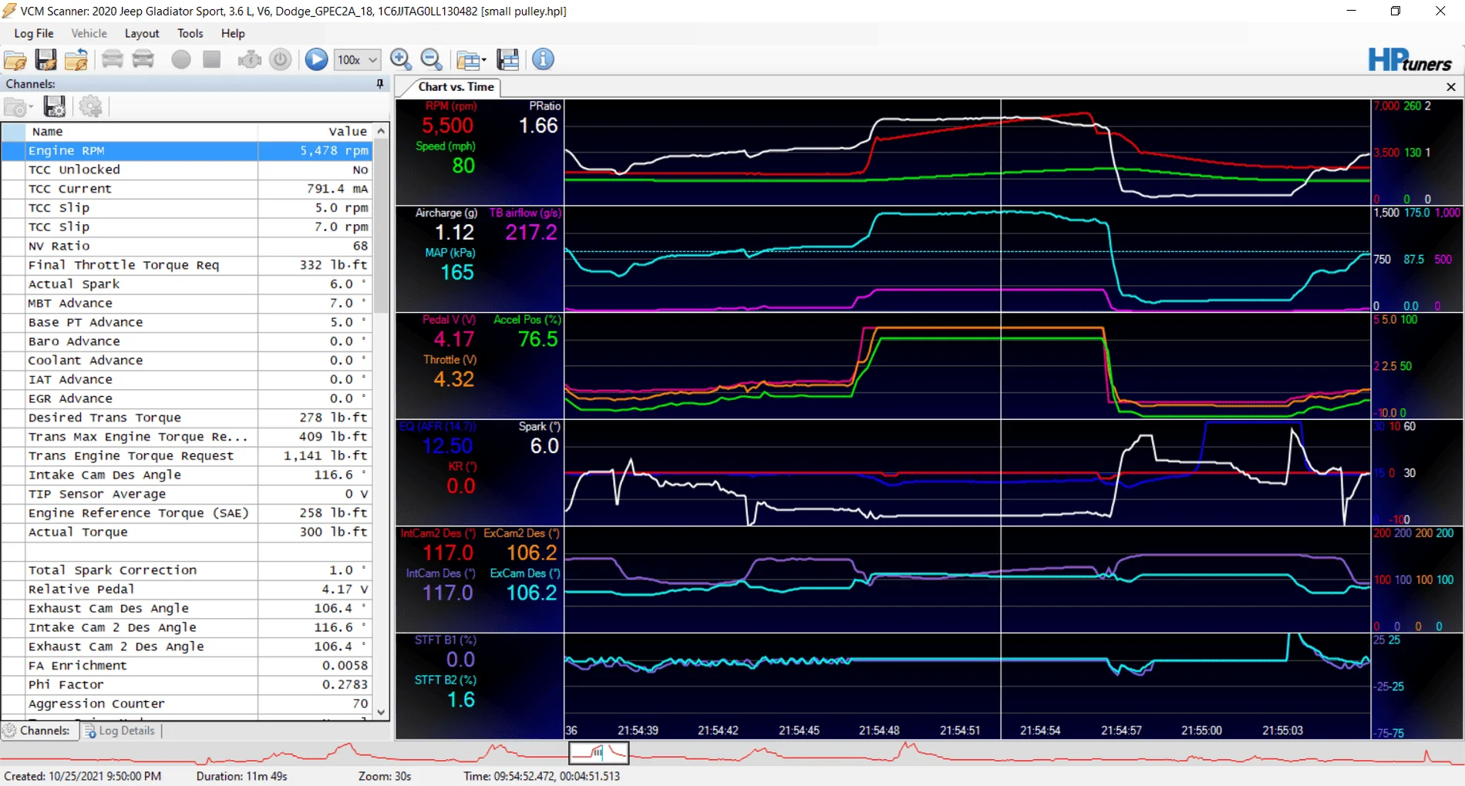Click the engine icon in toolbar
Image resolution: width=1465 pixels, height=786 pixels.
tap(249, 59)
